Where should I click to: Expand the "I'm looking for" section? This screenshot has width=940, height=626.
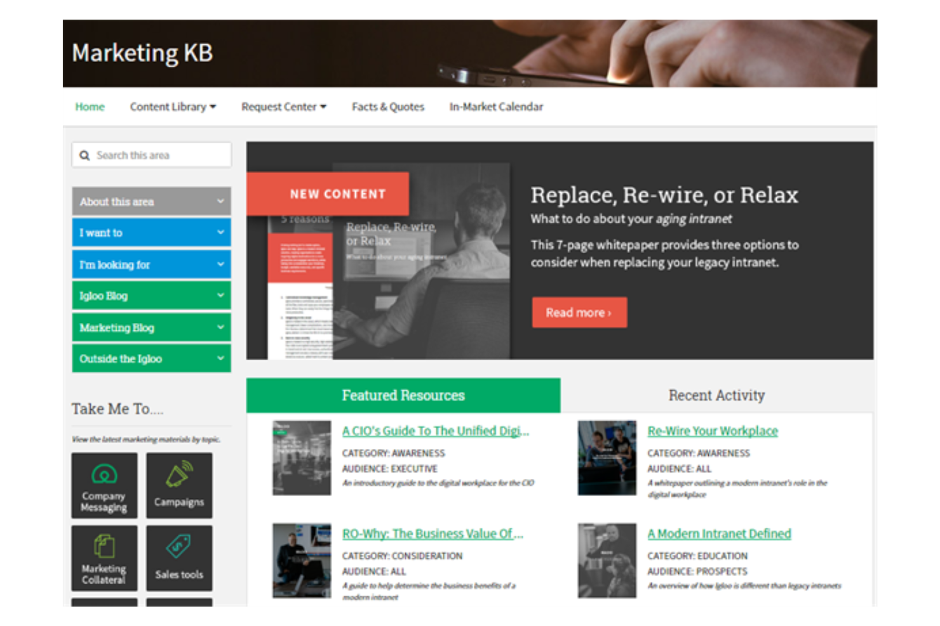click(151, 264)
